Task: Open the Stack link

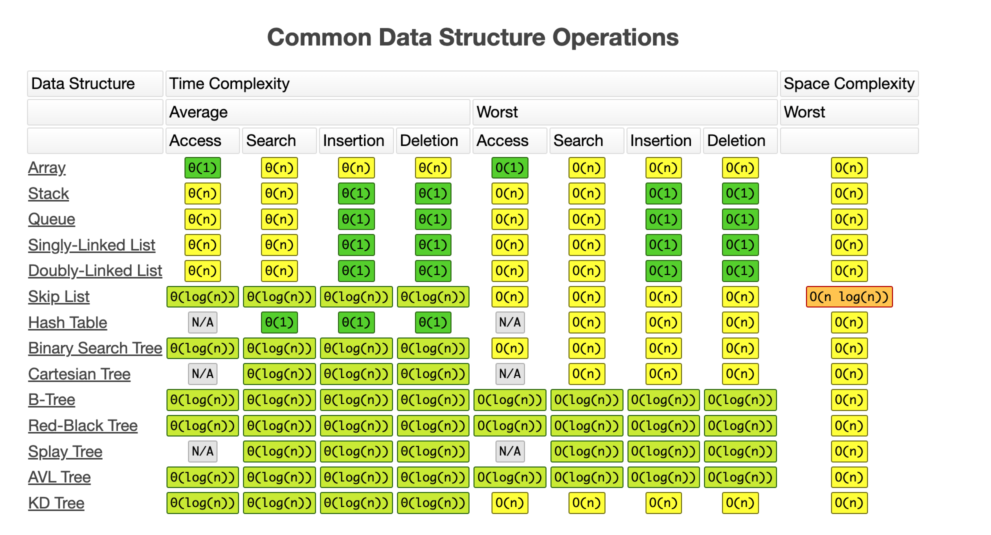Action: [48, 193]
